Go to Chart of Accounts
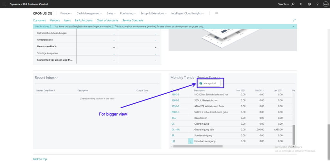Viewport: 330px width, 161px height. [x=108, y=20]
